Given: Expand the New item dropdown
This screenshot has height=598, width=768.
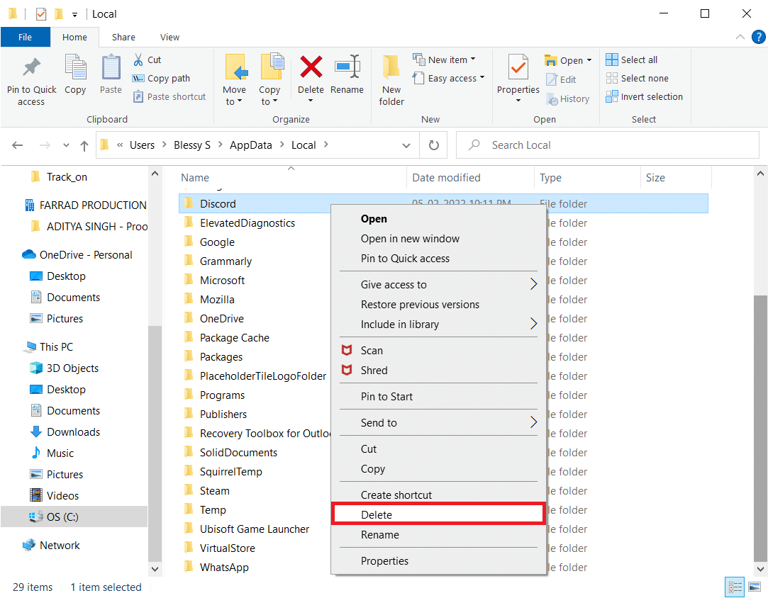Looking at the screenshot, I should [473, 60].
